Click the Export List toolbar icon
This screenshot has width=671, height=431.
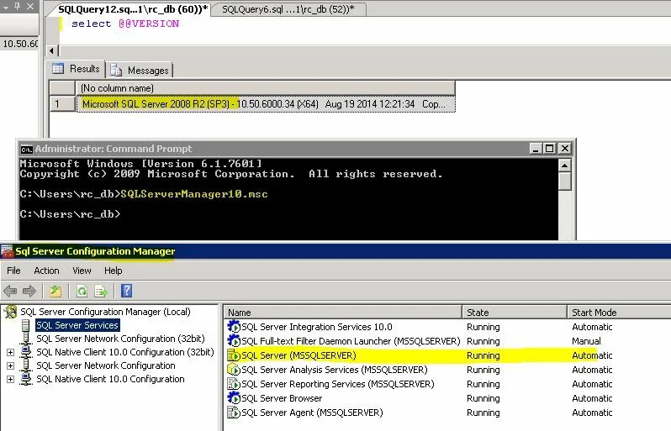click(x=102, y=292)
